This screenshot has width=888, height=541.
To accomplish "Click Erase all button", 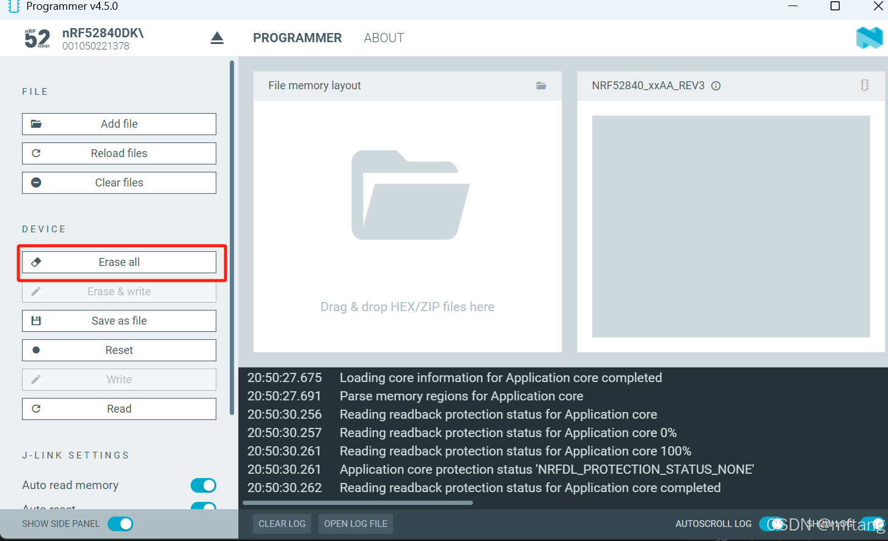I will tap(119, 262).
